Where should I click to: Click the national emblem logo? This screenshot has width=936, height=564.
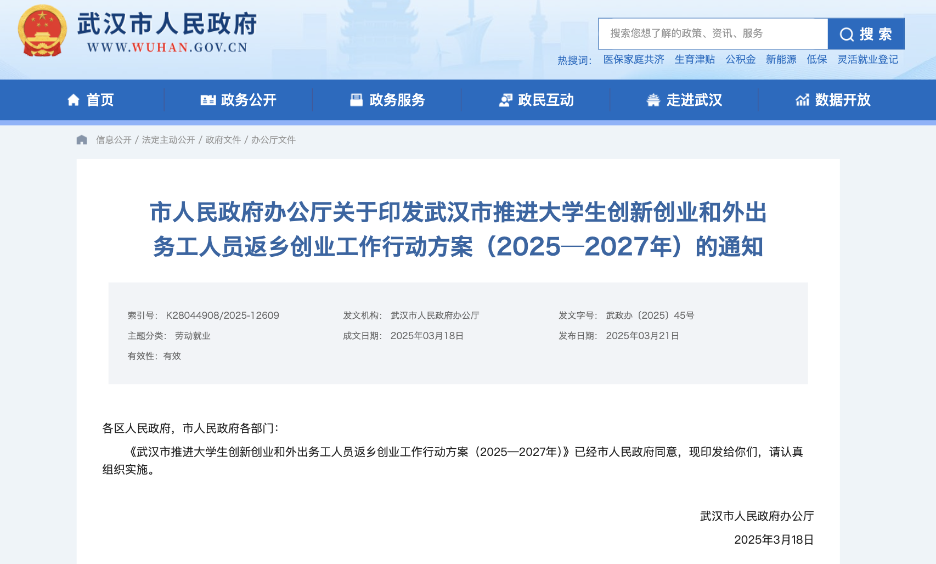(42, 31)
